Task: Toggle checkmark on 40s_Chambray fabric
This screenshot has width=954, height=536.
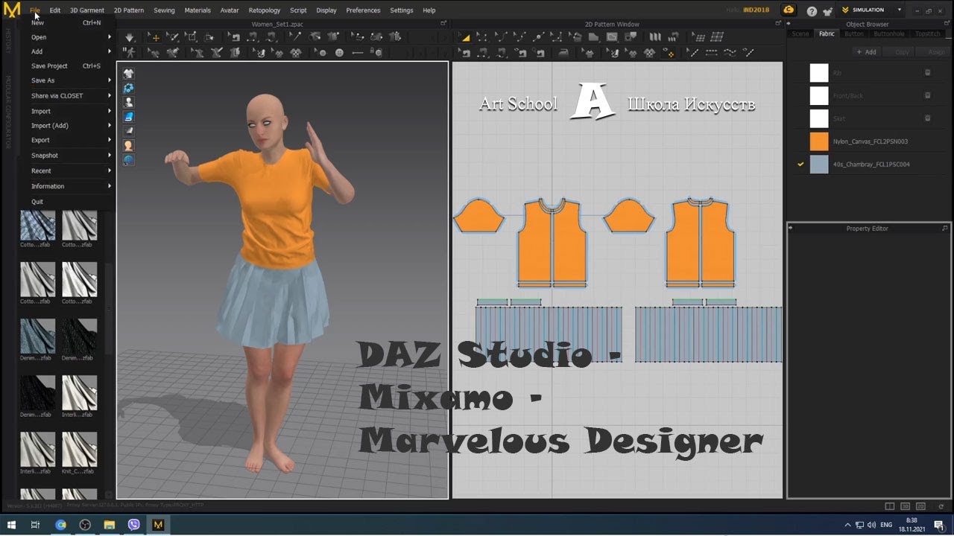Action: 801,164
